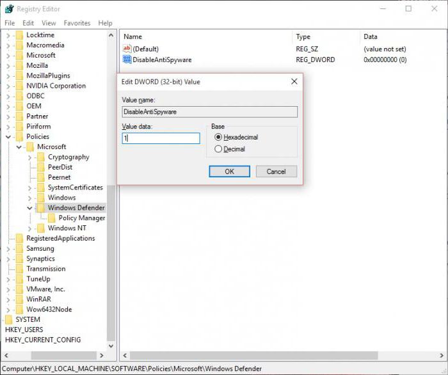This screenshot has width=448, height=375.
Task: Collapse the Windows Defender tree node
Action: [30, 208]
